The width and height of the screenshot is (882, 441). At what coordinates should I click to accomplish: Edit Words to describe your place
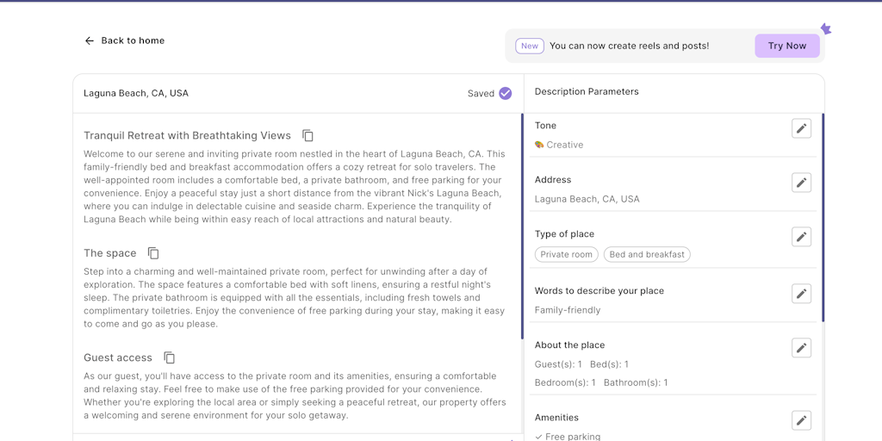click(801, 294)
